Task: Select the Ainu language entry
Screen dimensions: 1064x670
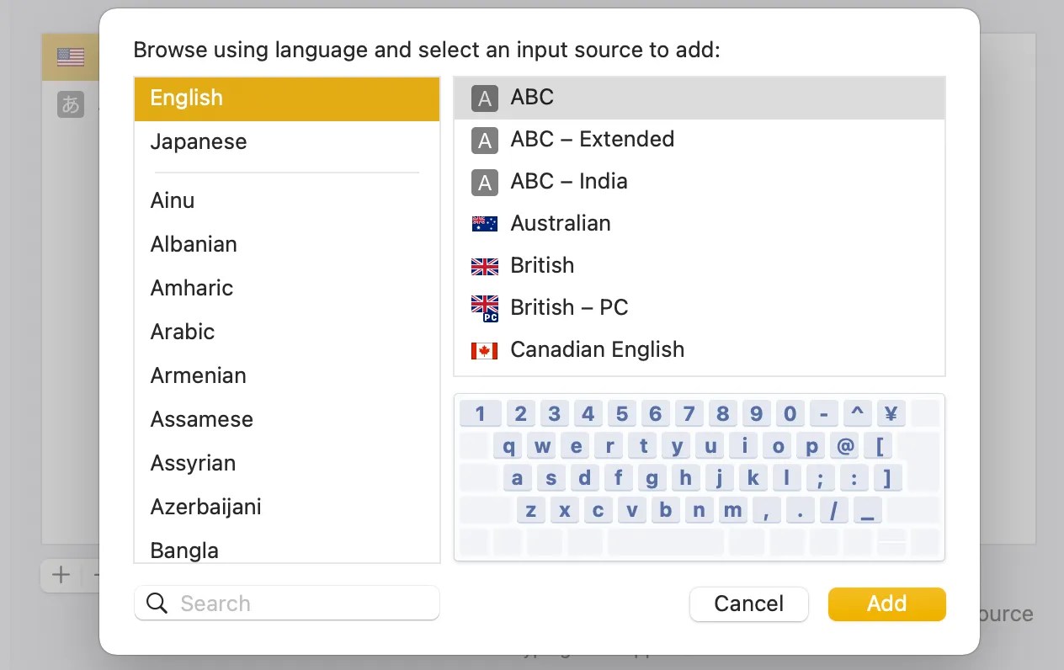Action: click(172, 200)
